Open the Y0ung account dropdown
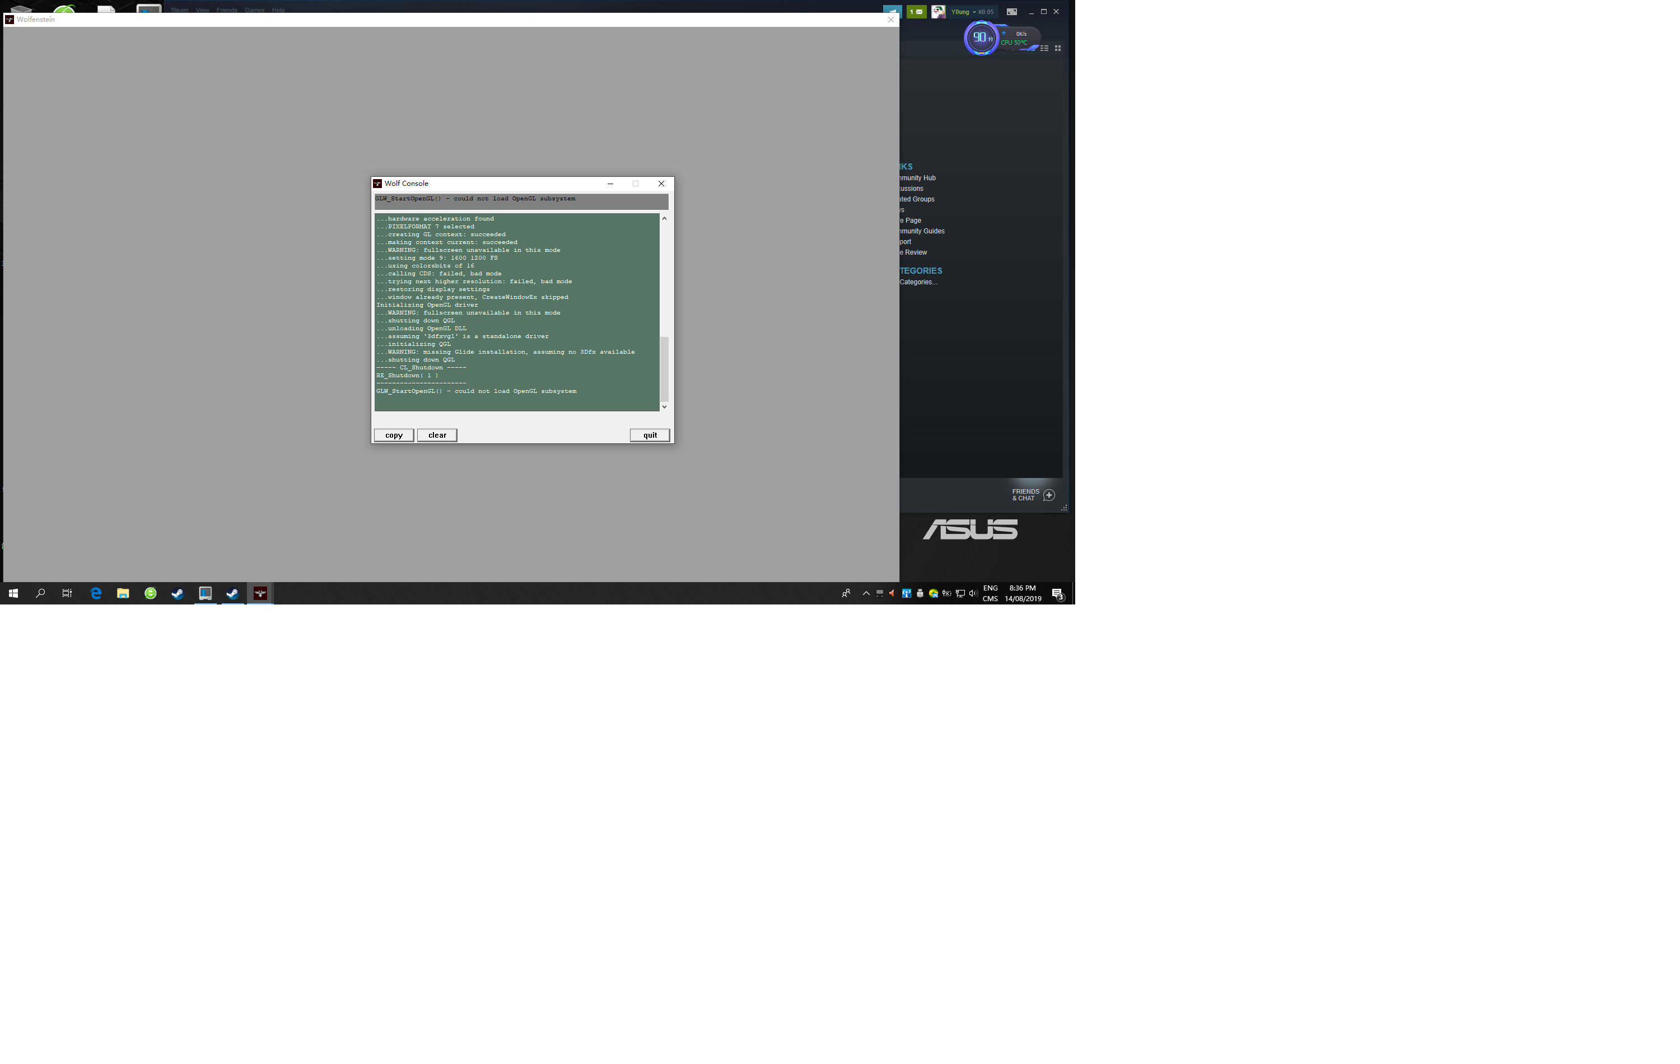This screenshot has height=1064, width=1680. tap(964, 12)
